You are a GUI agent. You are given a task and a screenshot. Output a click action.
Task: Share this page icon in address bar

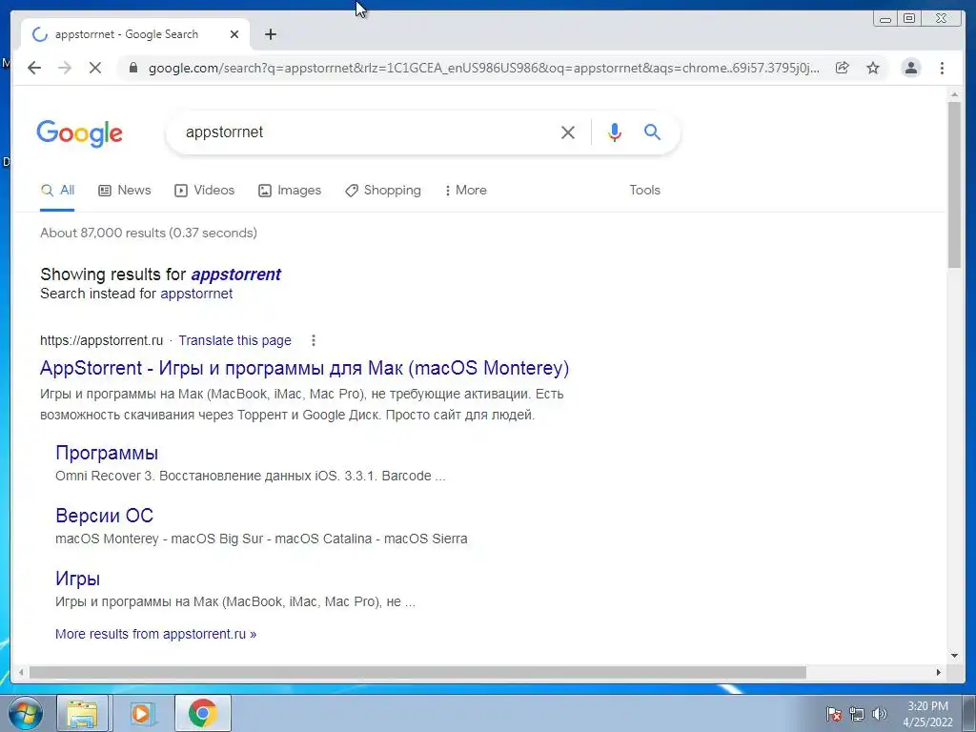843,68
